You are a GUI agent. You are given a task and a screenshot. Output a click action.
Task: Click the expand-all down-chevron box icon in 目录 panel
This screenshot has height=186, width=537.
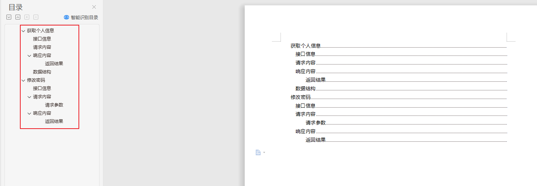tap(9, 17)
